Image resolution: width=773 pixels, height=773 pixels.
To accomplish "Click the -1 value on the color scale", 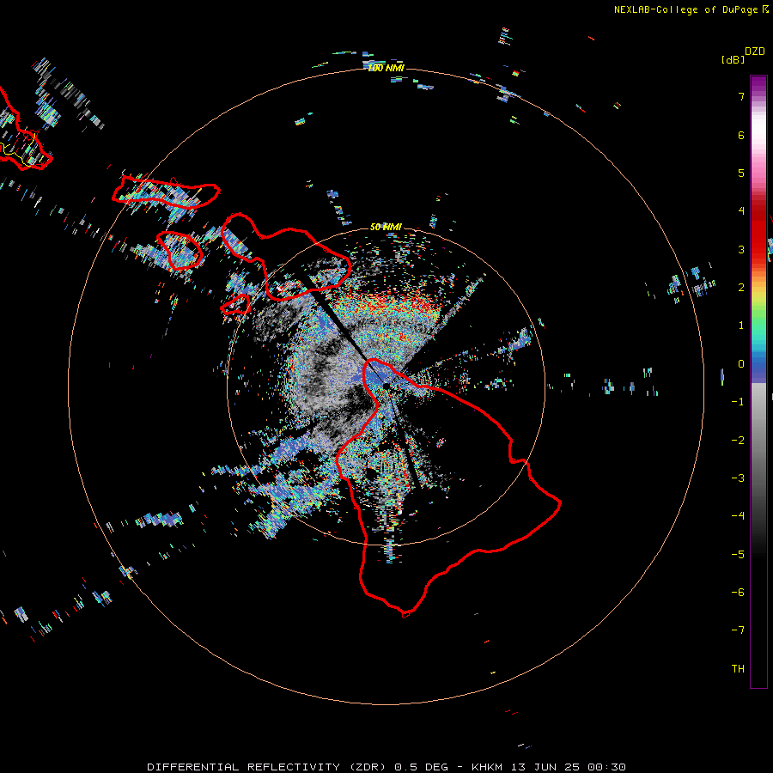I will 738,402.
